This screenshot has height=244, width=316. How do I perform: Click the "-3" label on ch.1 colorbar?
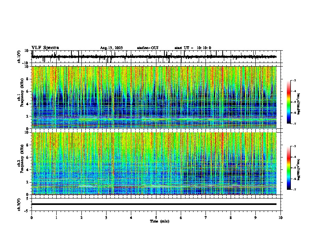[x=294, y=81]
